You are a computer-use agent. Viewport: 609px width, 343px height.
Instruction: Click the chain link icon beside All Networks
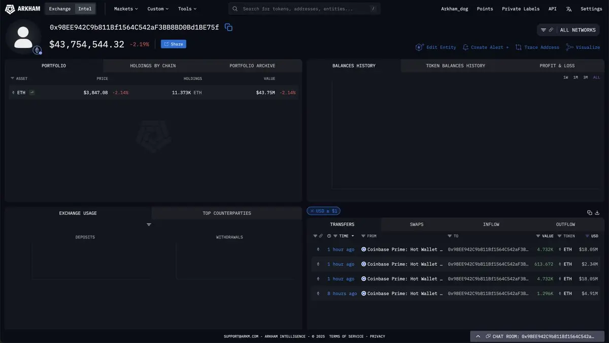tap(551, 30)
